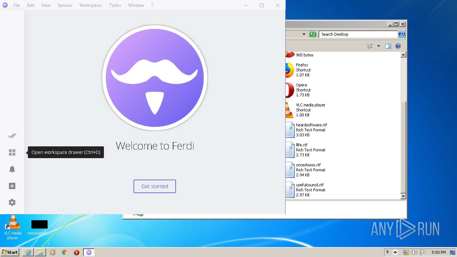This screenshot has height=257, width=457.
Task: Open Windows Media Player taskbar icon
Action: [52, 252]
